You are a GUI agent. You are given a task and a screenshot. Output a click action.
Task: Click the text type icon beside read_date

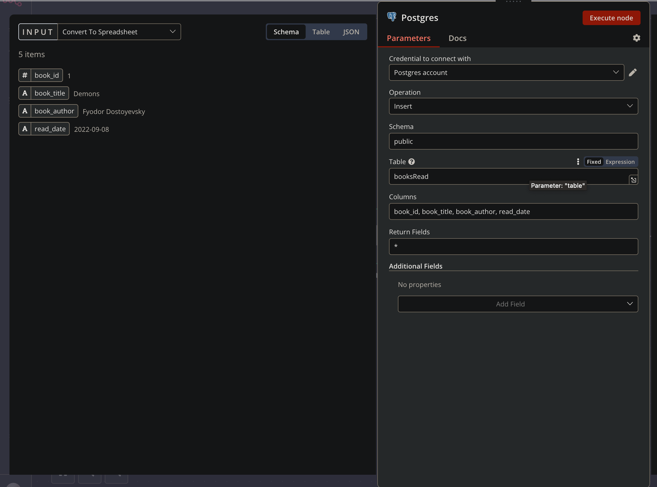click(x=25, y=128)
